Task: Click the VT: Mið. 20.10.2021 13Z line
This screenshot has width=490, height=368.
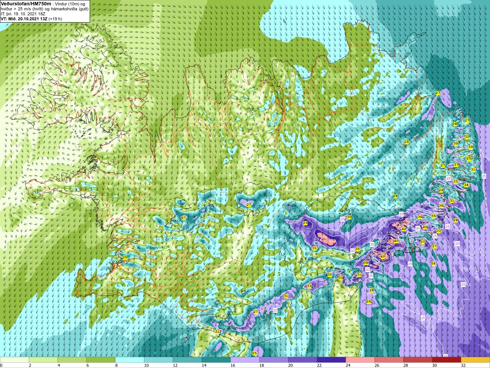Action: (31, 19)
